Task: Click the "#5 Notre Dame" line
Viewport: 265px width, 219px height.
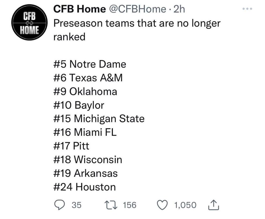Action: pos(90,64)
